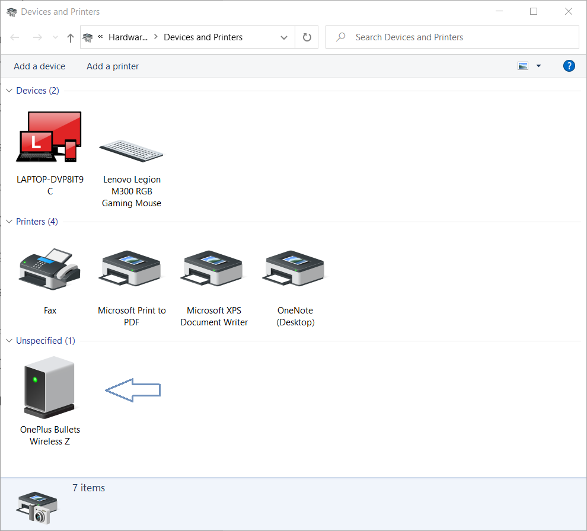
Task: Click the navigate back arrow
Action: tap(14, 37)
